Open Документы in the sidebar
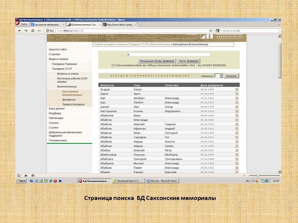The width and height of the screenshot is (298, 223). pyautogui.click(x=69, y=100)
